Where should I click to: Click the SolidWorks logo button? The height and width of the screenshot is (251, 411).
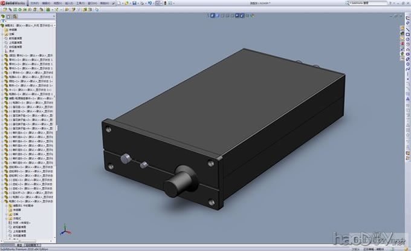pos(13,3)
